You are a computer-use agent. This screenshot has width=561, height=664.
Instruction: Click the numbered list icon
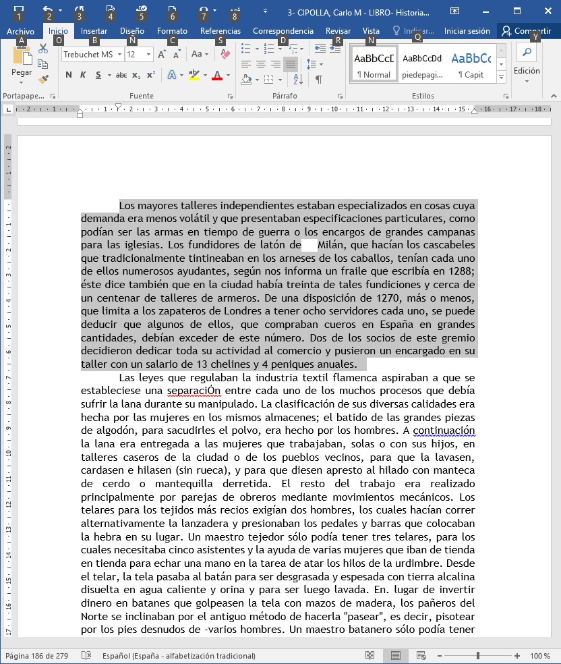[268, 49]
